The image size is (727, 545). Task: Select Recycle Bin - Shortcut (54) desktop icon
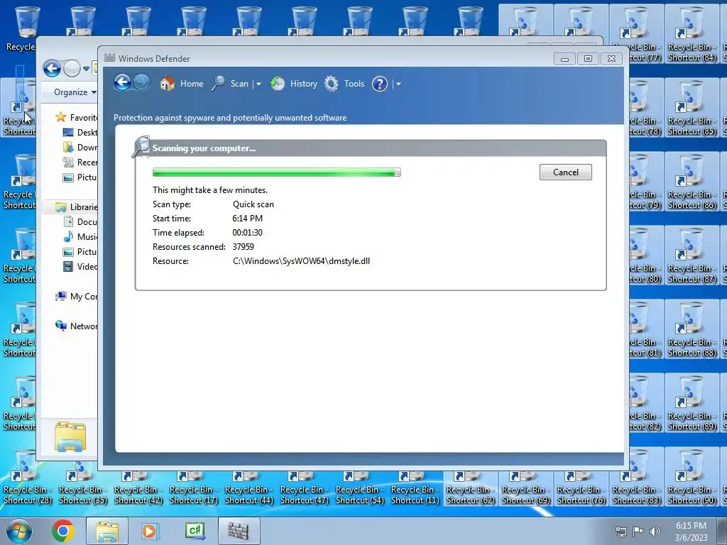coord(360,488)
